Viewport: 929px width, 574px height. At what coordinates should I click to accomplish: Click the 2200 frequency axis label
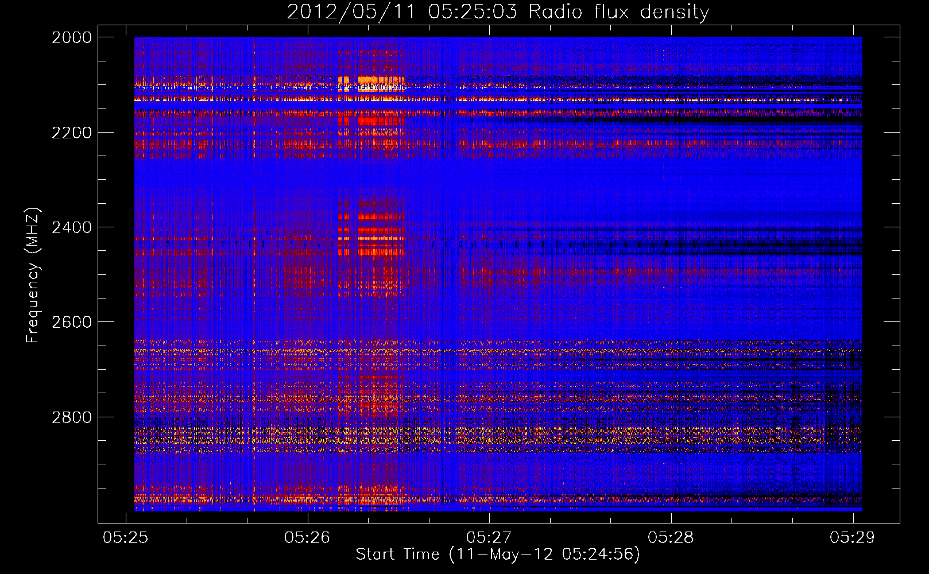click(72, 133)
